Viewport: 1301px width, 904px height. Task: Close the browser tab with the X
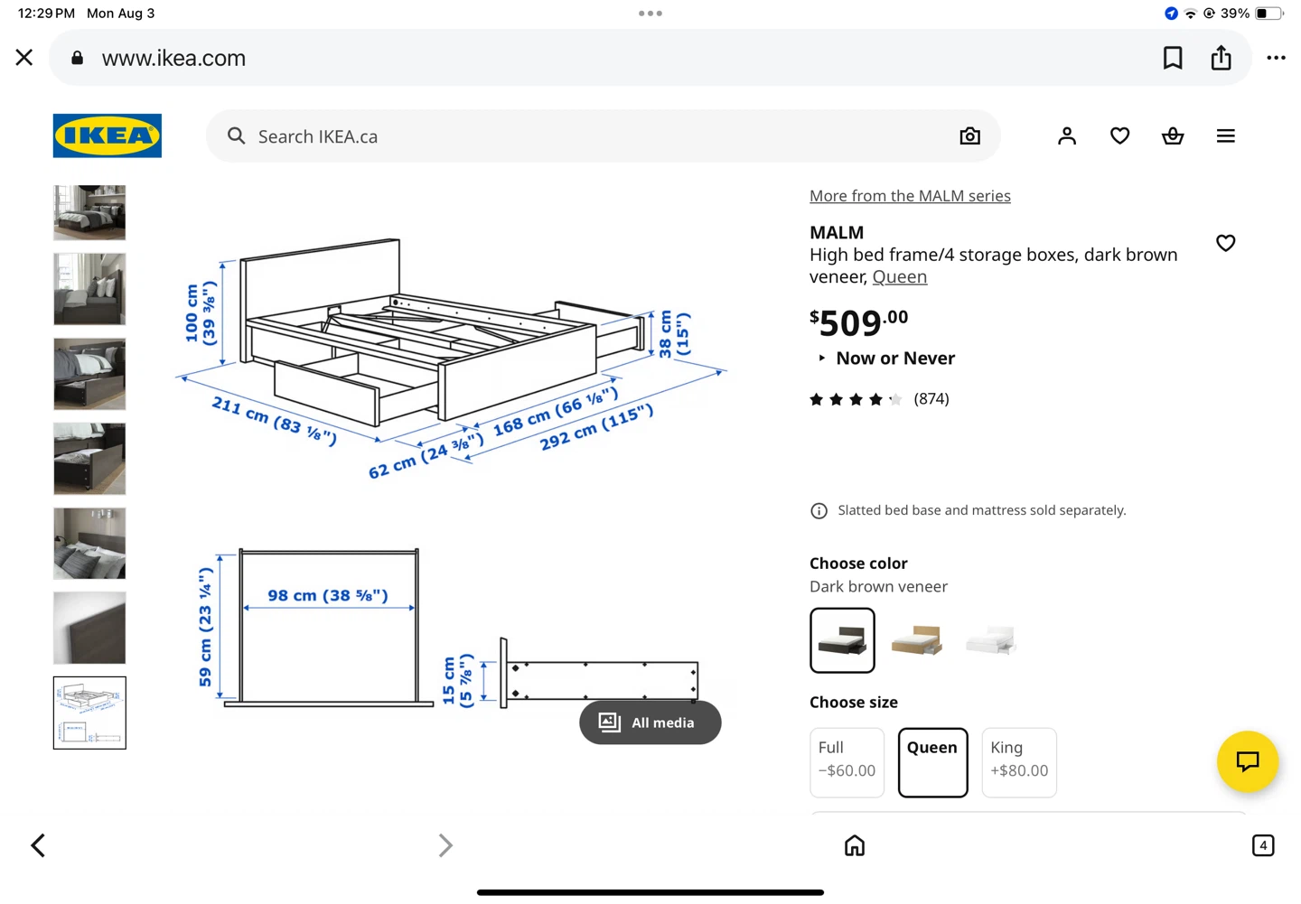click(24, 58)
